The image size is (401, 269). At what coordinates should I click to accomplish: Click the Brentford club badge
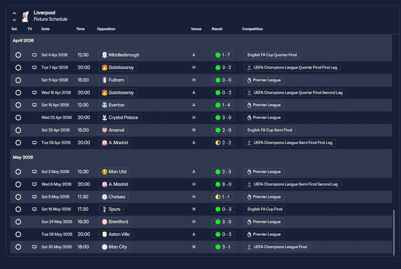click(105, 222)
